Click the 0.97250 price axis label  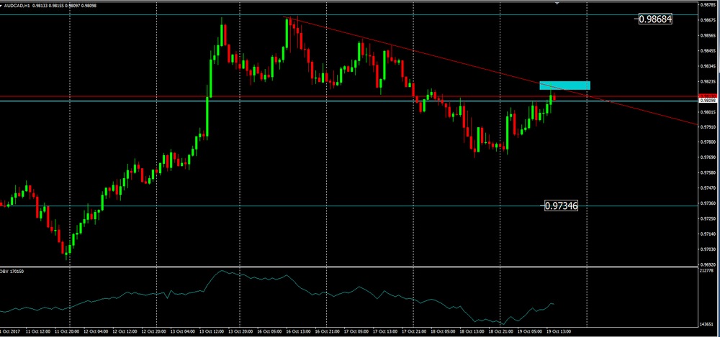(x=707, y=218)
